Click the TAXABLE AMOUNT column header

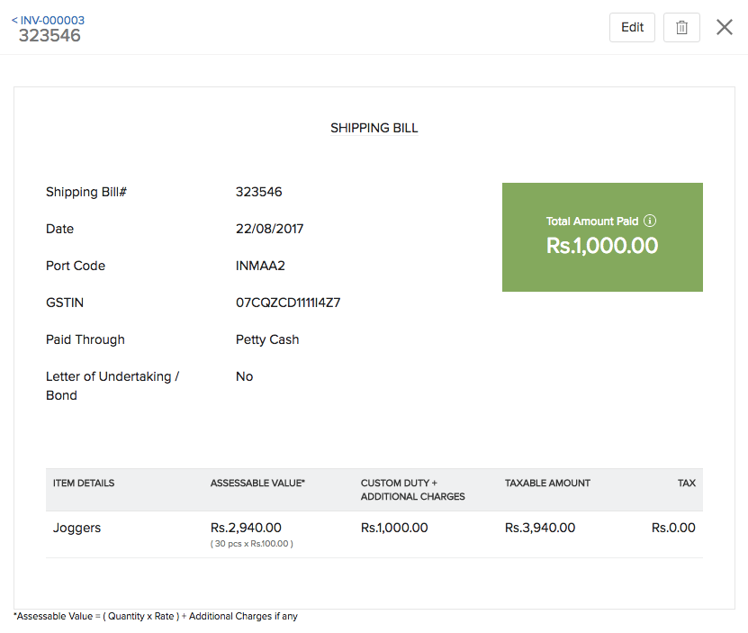547,483
